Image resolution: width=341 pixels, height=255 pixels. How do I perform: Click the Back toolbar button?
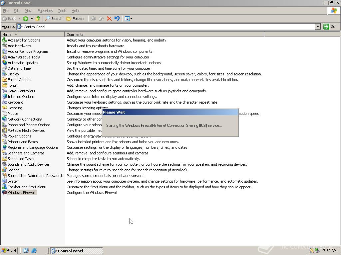(9, 19)
